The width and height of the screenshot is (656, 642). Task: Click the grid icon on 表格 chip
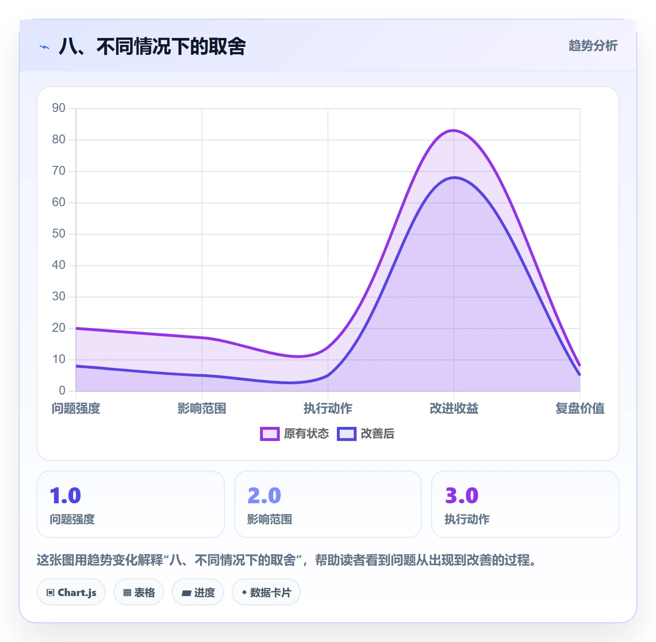click(127, 593)
